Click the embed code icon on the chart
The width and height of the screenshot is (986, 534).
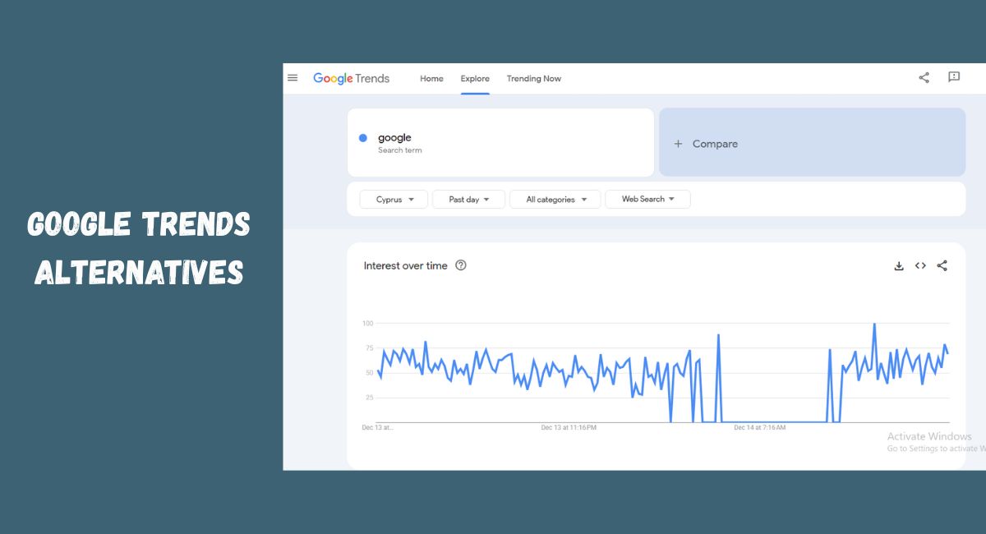click(920, 265)
